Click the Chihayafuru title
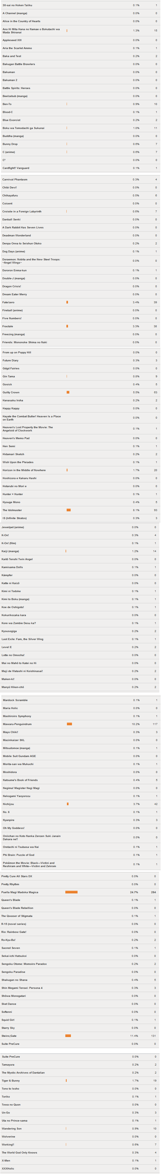 pos(10,196)
